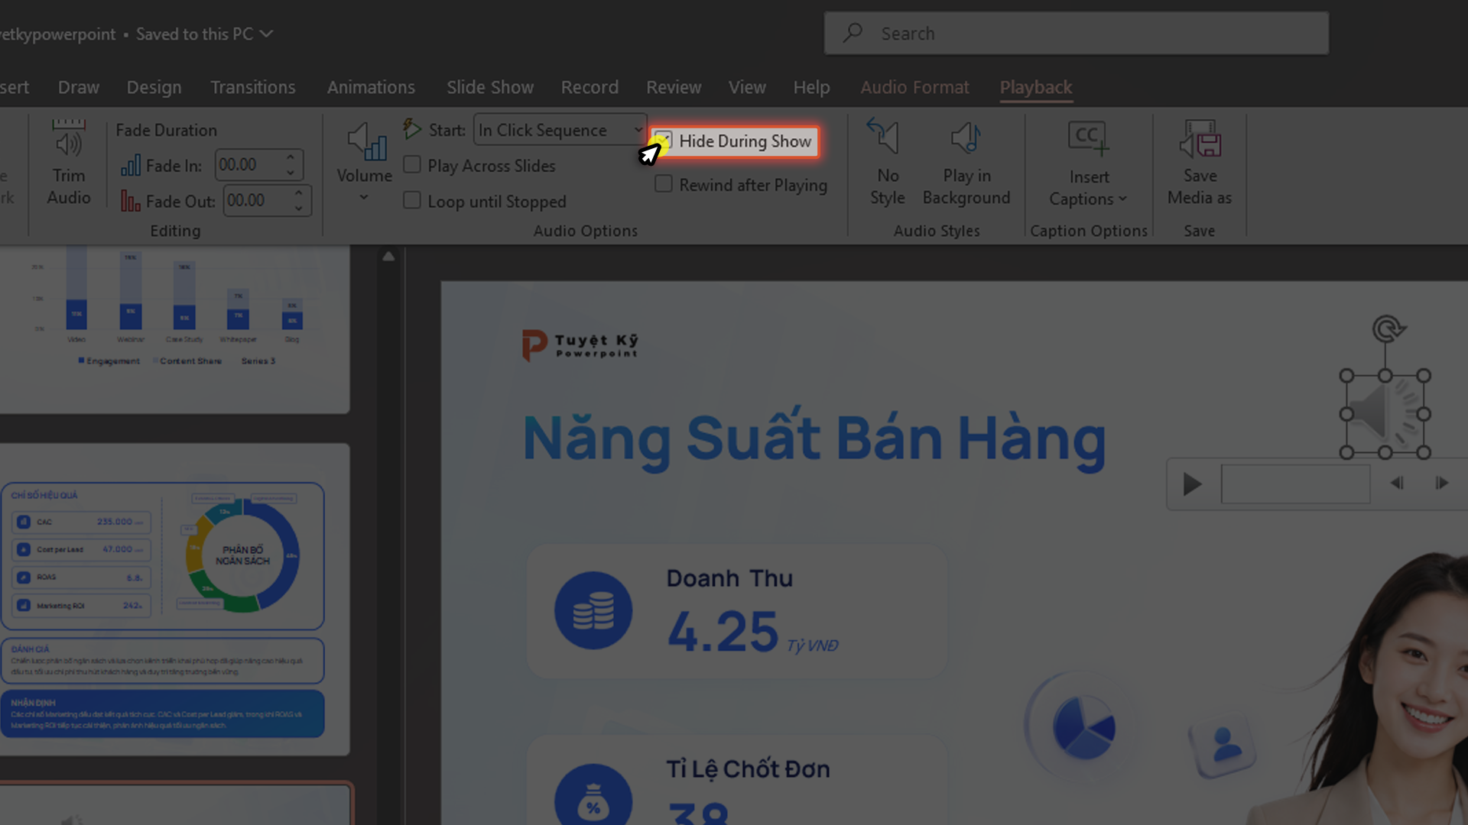This screenshot has height=825, width=1468.
Task: Open the Volume menu icon
Action: (365, 141)
